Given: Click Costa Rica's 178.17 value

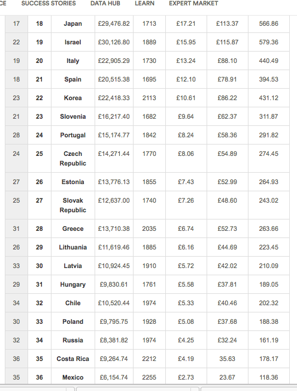Looking at the screenshot, I should coord(269,359).
